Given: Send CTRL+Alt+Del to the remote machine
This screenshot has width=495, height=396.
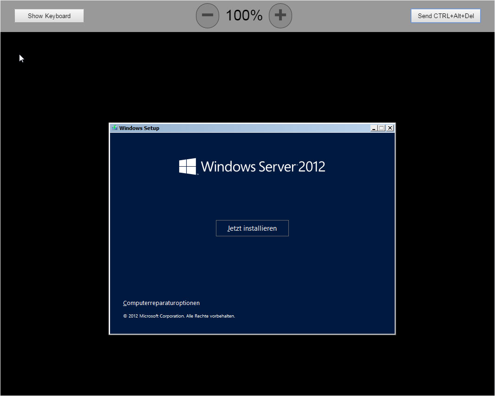Looking at the screenshot, I should point(446,16).
